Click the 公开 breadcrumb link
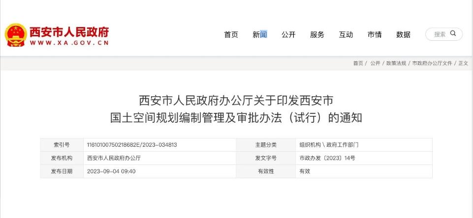Viewport: 473px width, 218px height. coord(375,63)
